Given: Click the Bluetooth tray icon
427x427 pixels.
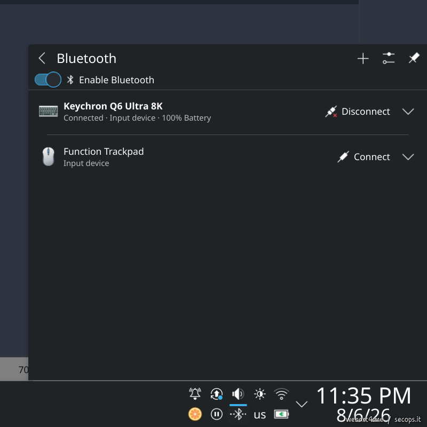Looking at the screenshot, I should (238, 414).
